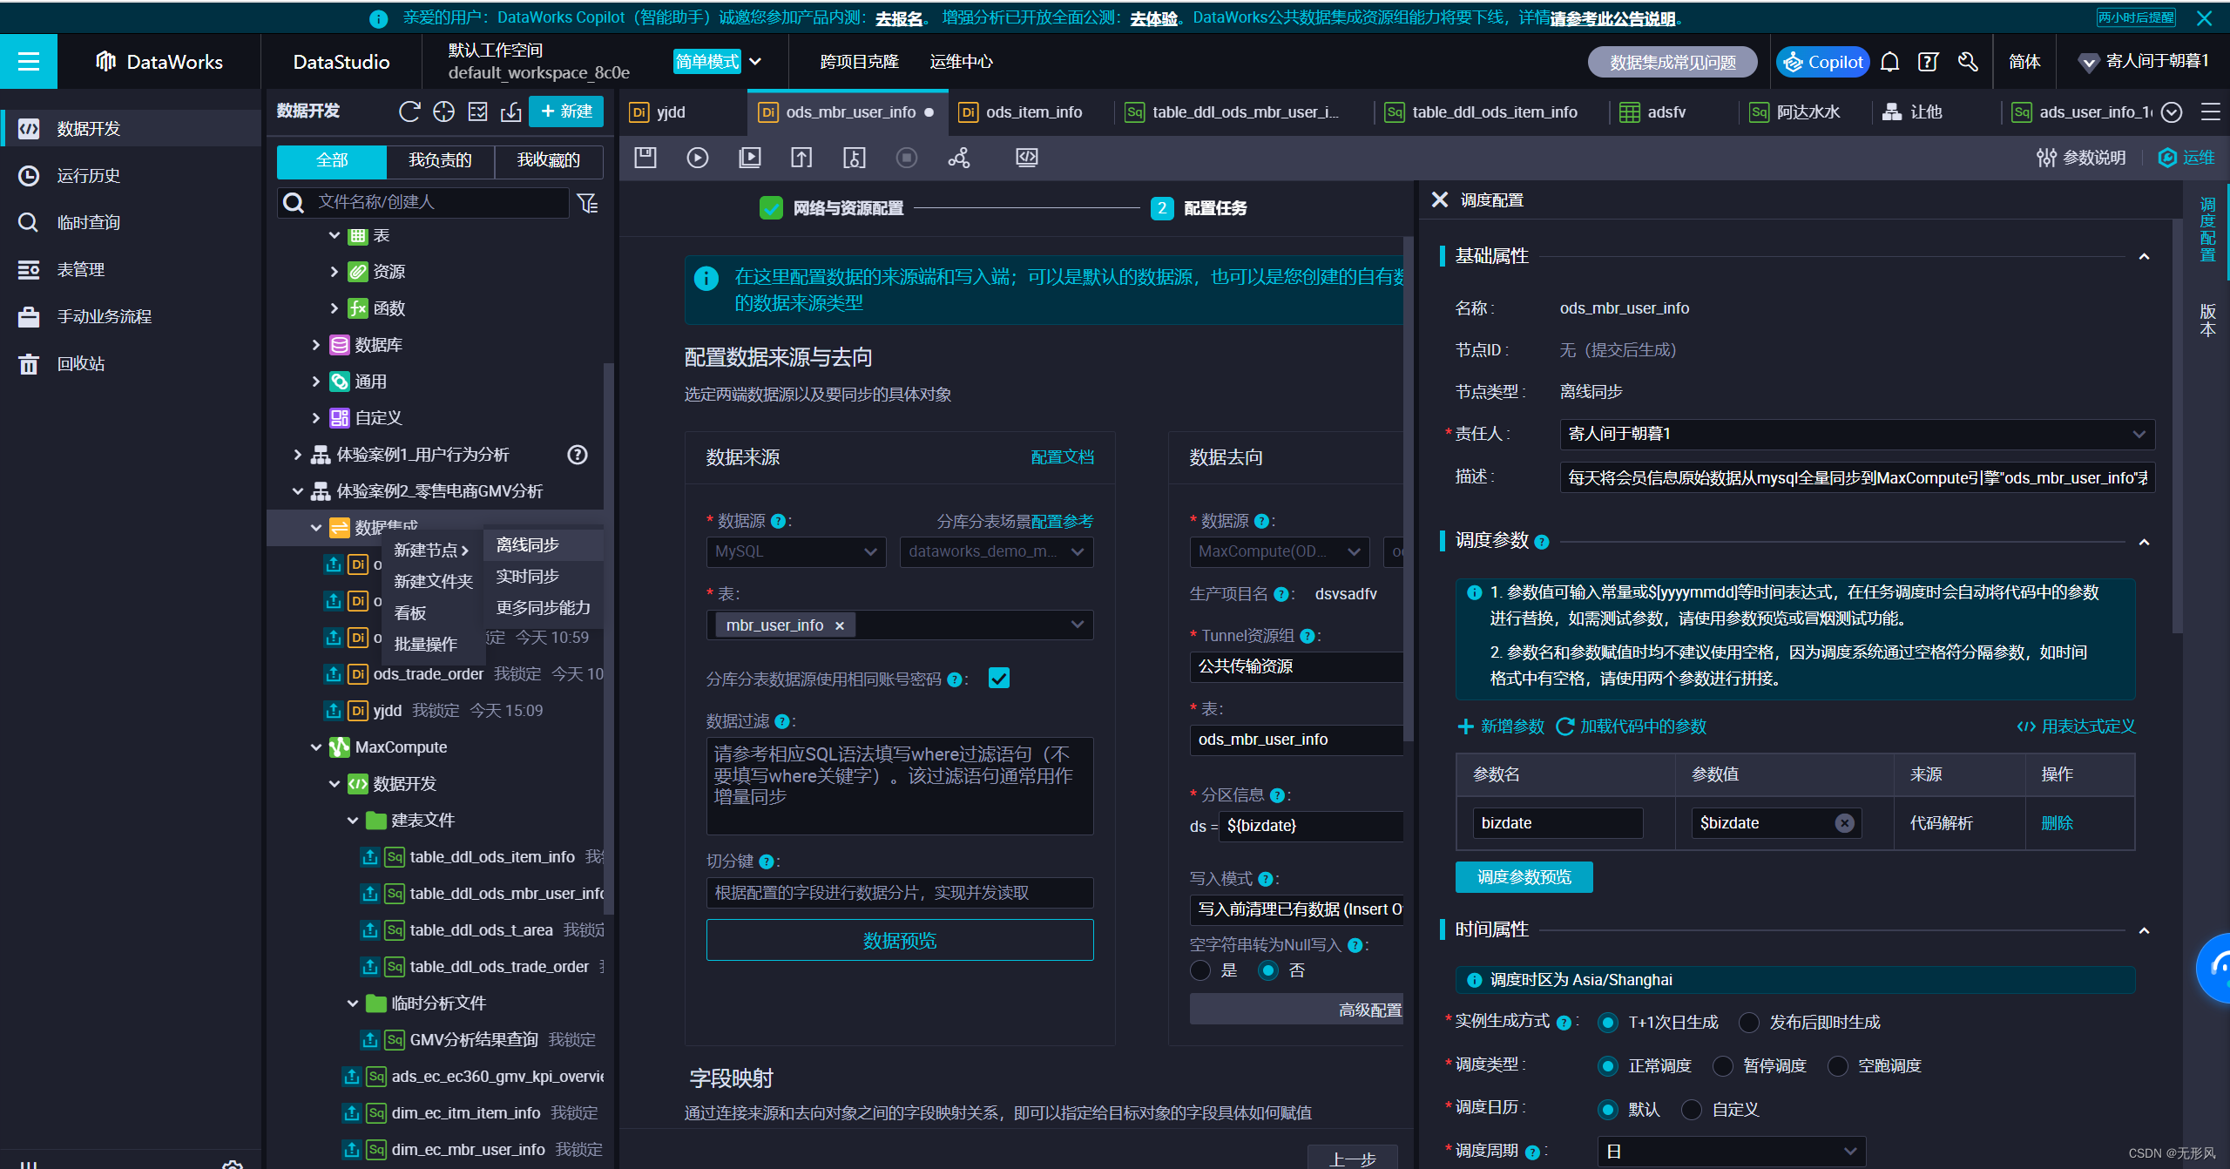Click the 切分键 input field
Viewport: 2230px width, 1169px height.
[x=900, y=893]
